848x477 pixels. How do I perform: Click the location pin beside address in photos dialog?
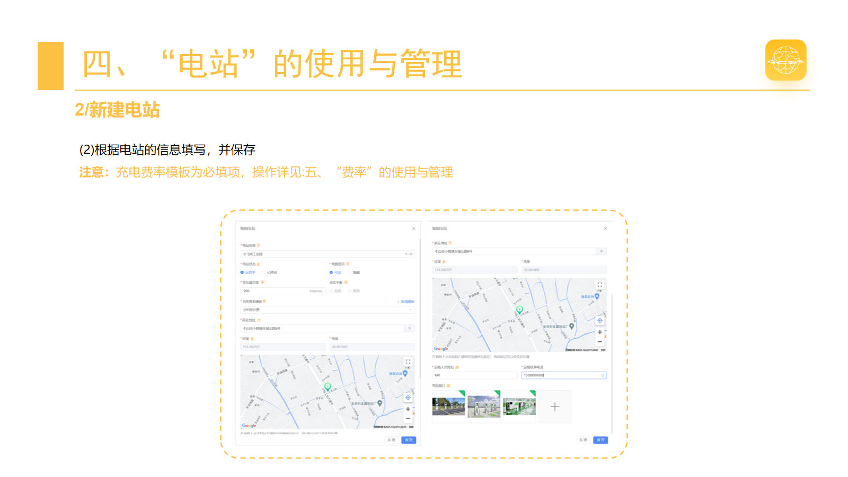[602, 251]
